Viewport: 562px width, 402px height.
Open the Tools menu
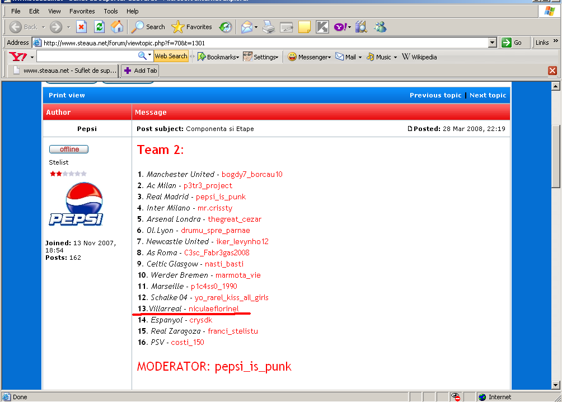pyautogui.click(x=111, y=11)
